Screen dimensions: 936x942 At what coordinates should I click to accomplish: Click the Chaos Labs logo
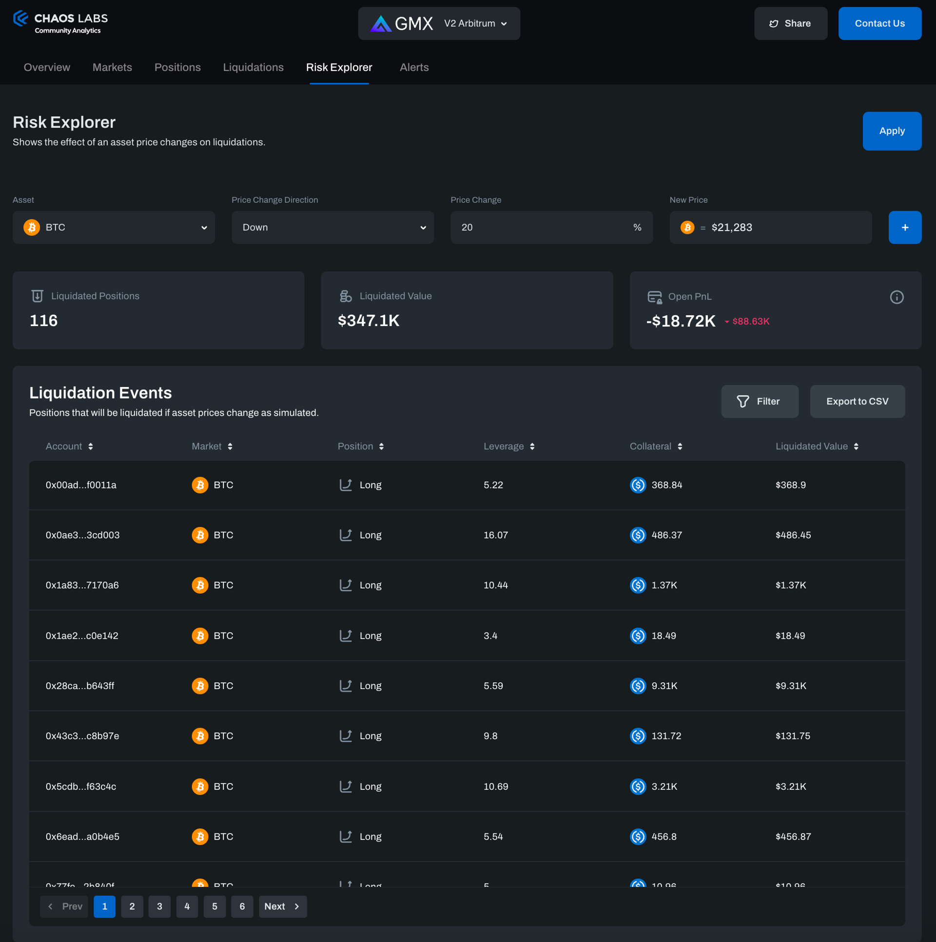coord(60,23)
